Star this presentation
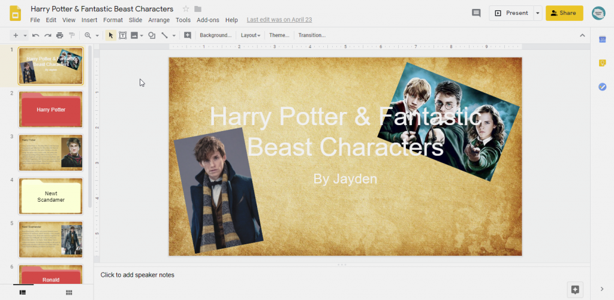614x300 pixels. [x=186, y=9]
